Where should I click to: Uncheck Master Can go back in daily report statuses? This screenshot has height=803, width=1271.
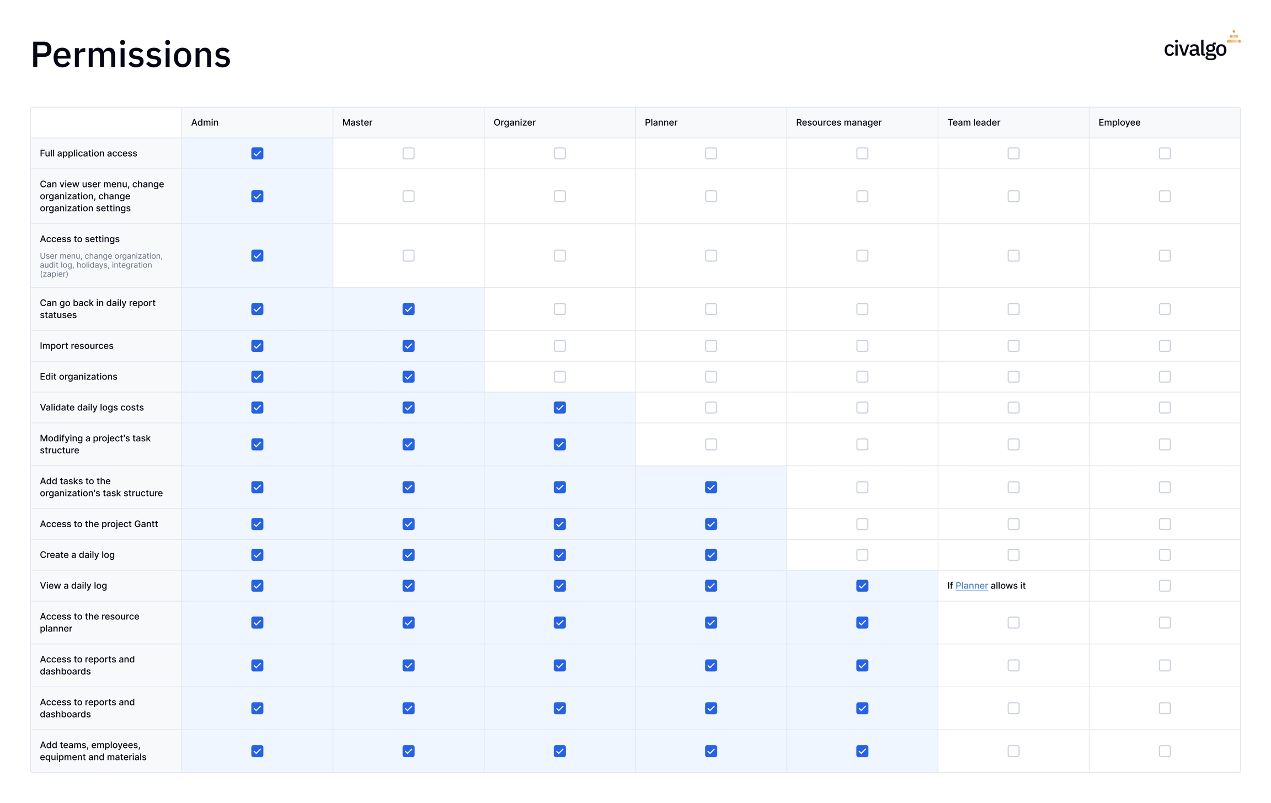coord(408,309)
